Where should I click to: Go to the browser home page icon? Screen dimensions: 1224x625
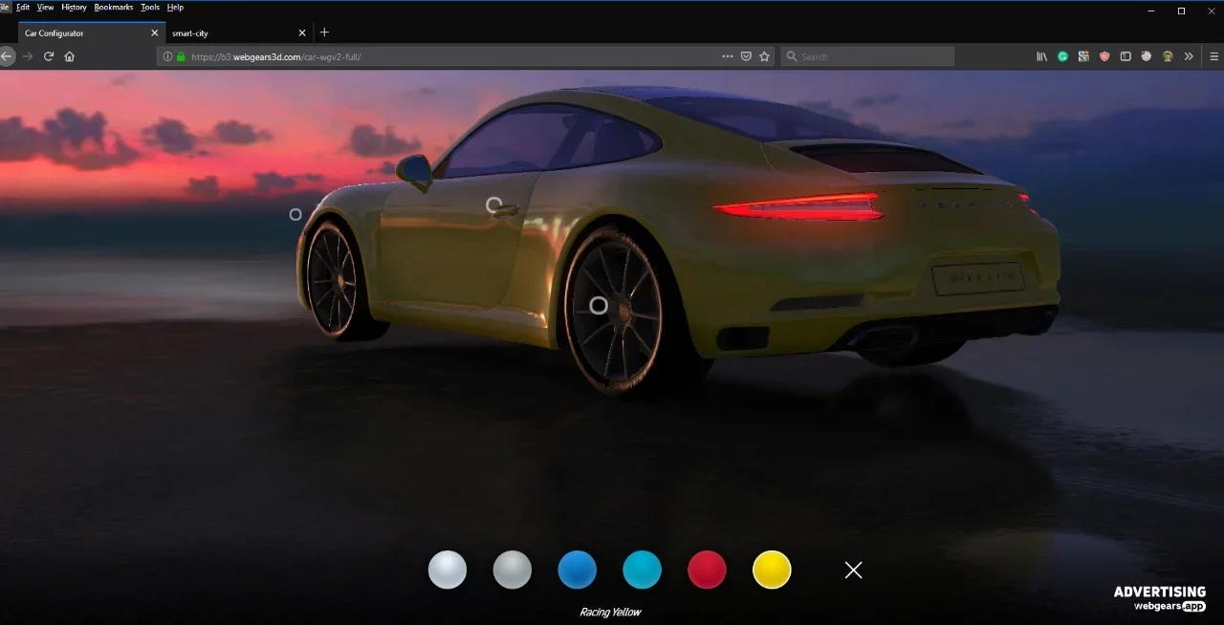coord(70,56)
